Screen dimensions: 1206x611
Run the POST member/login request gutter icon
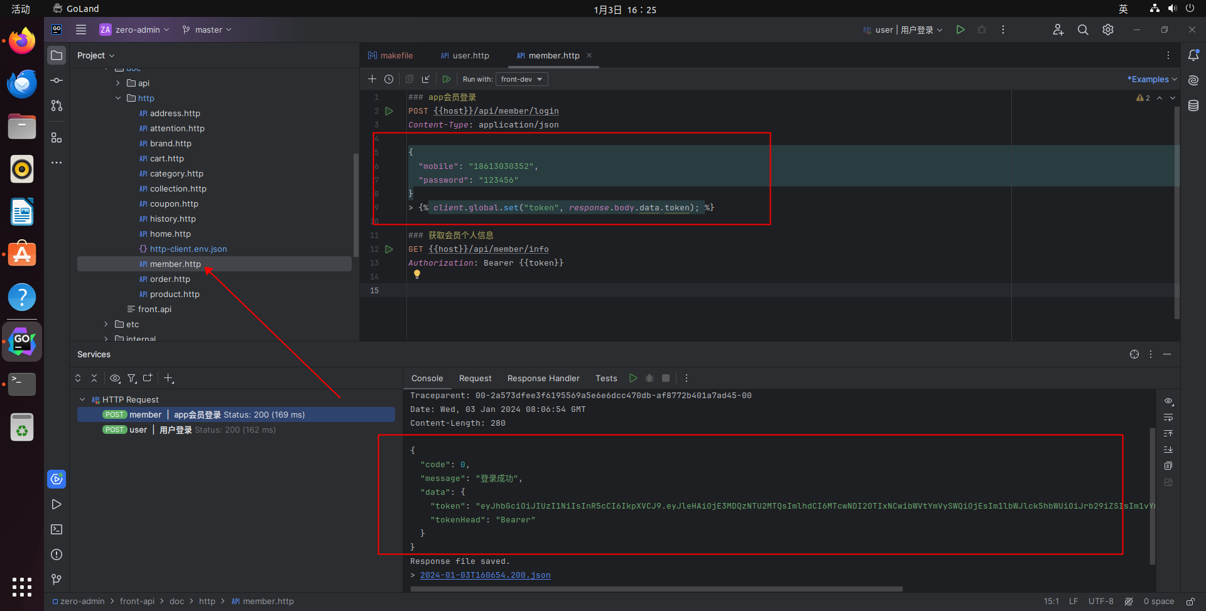point(389,111)
